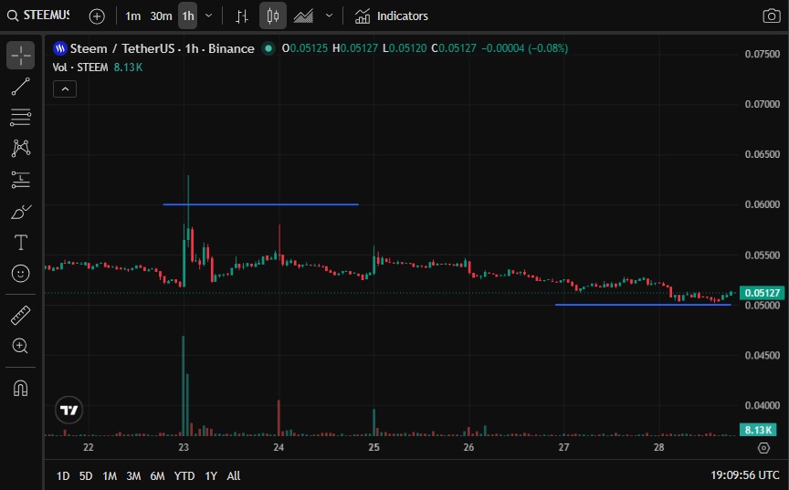Open the Fibonacci retracement tools
This screenshot has width=789, height=490.
point(21,118)
